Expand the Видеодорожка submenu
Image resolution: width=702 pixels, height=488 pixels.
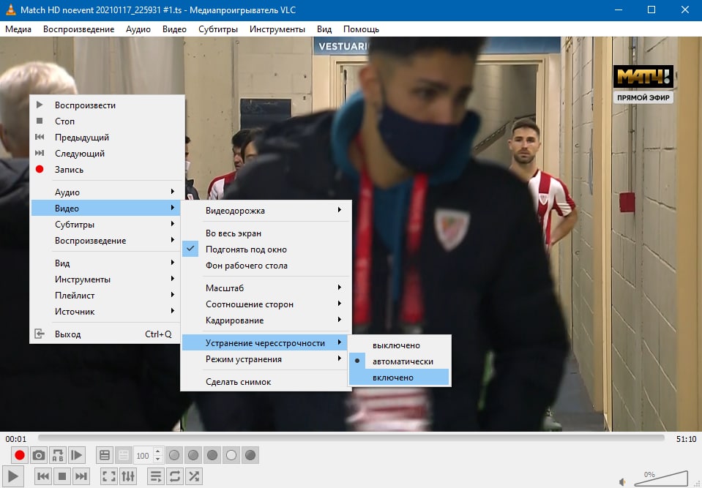tap(266, 211)
